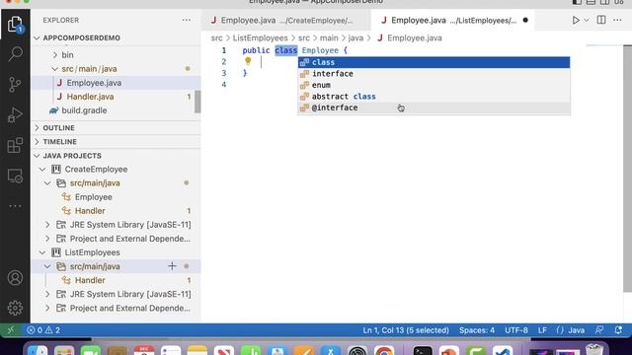Open Terminal from the dock

tap(423, 351)
